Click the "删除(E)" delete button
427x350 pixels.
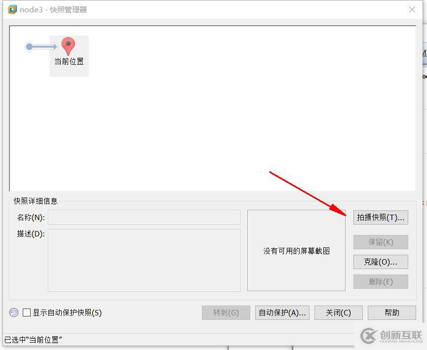coord(380,281)
